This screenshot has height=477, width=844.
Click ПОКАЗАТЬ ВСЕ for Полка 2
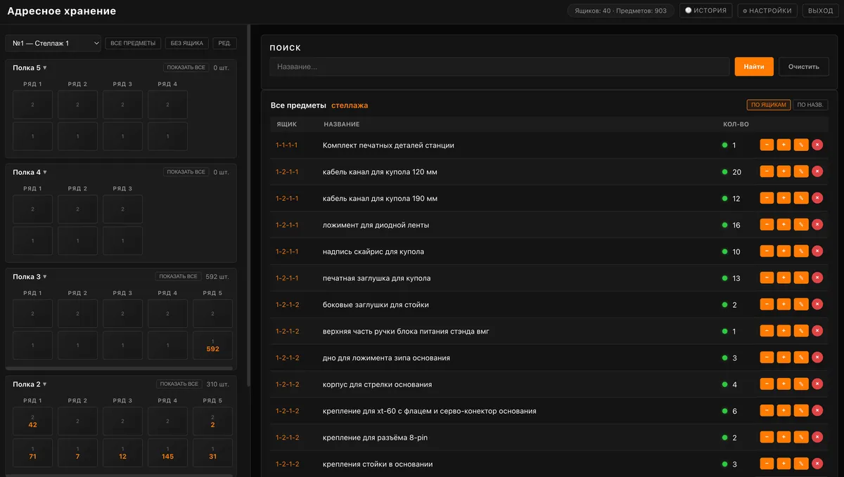179,384
